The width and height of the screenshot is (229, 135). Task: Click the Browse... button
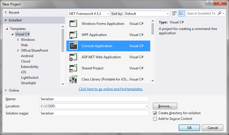coord(165,106)
